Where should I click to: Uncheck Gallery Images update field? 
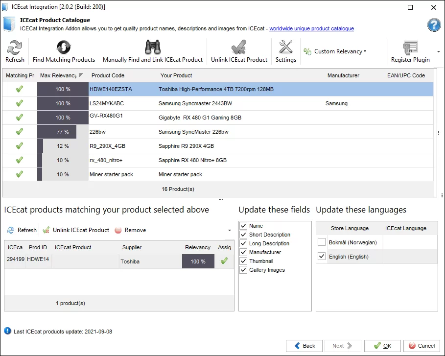point(243,270)
